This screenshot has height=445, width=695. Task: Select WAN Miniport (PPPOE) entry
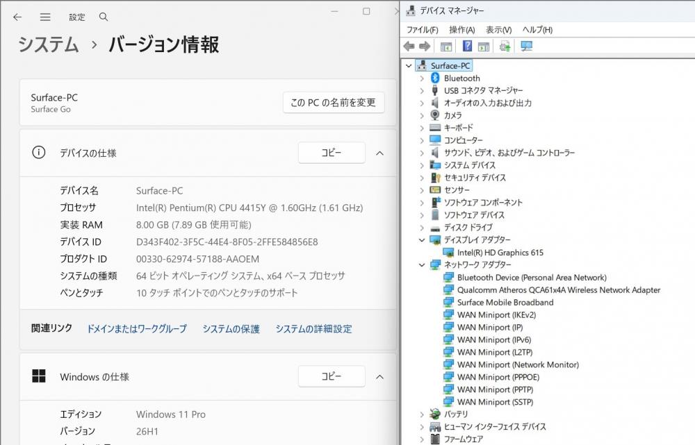tap(498, 377)
